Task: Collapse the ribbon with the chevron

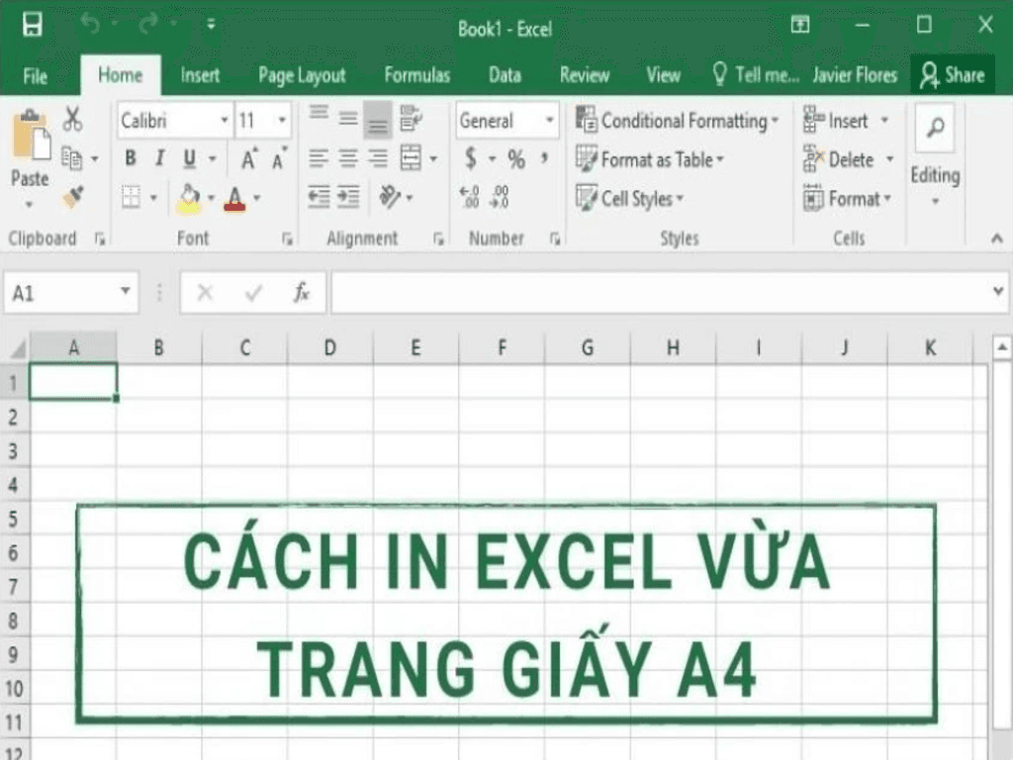Action: pyautogui.click(x=997, y=237)
